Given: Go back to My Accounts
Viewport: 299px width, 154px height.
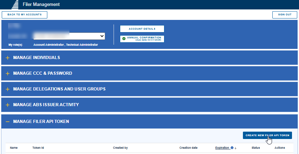Looking at the screenshot, I should [25, 15].
